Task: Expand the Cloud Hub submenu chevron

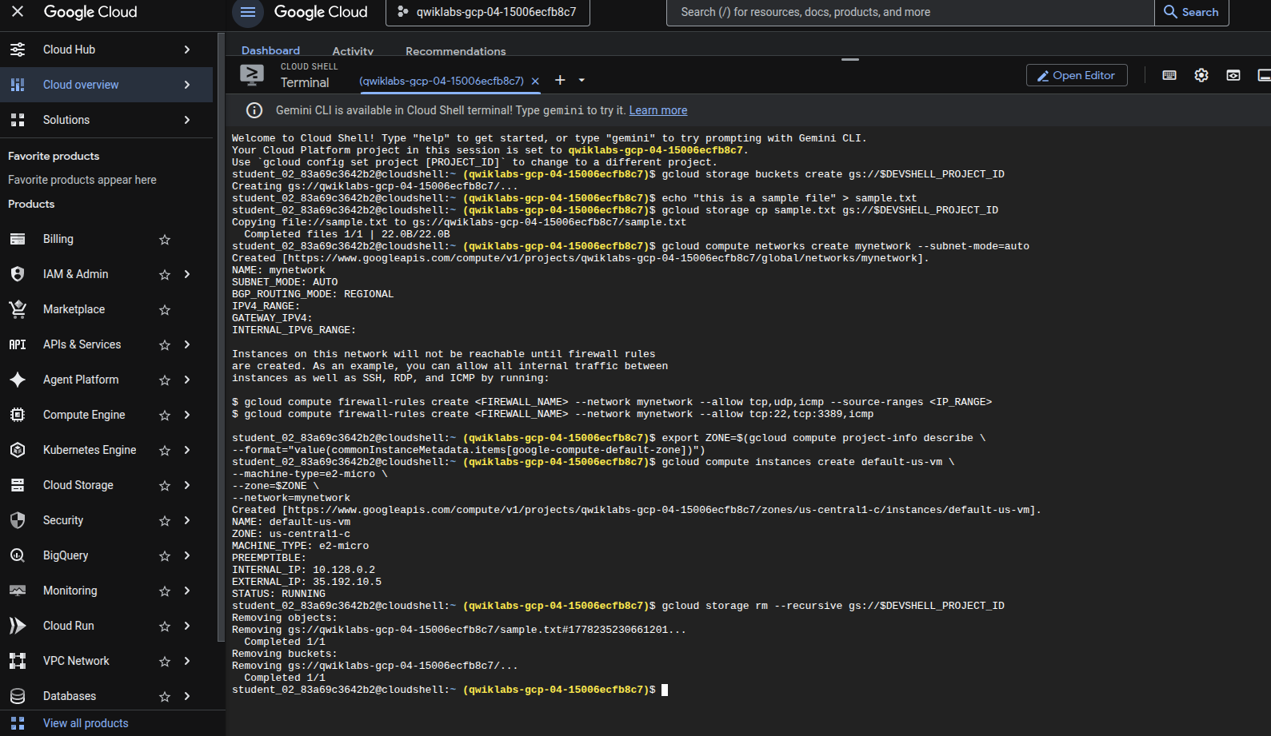Action: click(x=187, y=50)
